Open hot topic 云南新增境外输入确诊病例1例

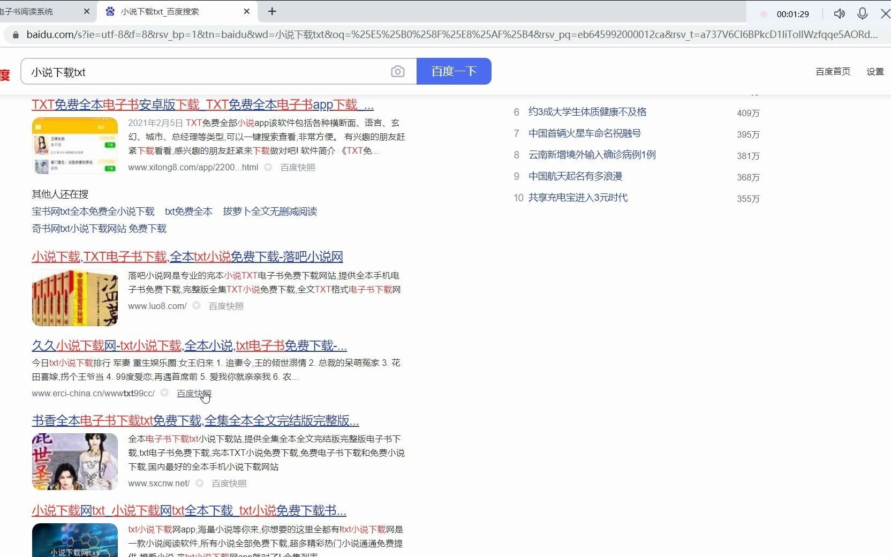pos(592,155)
